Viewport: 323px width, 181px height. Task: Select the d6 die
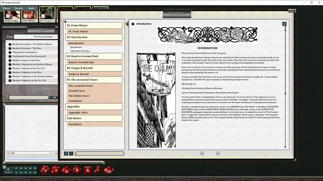click(x=88, y=170)
